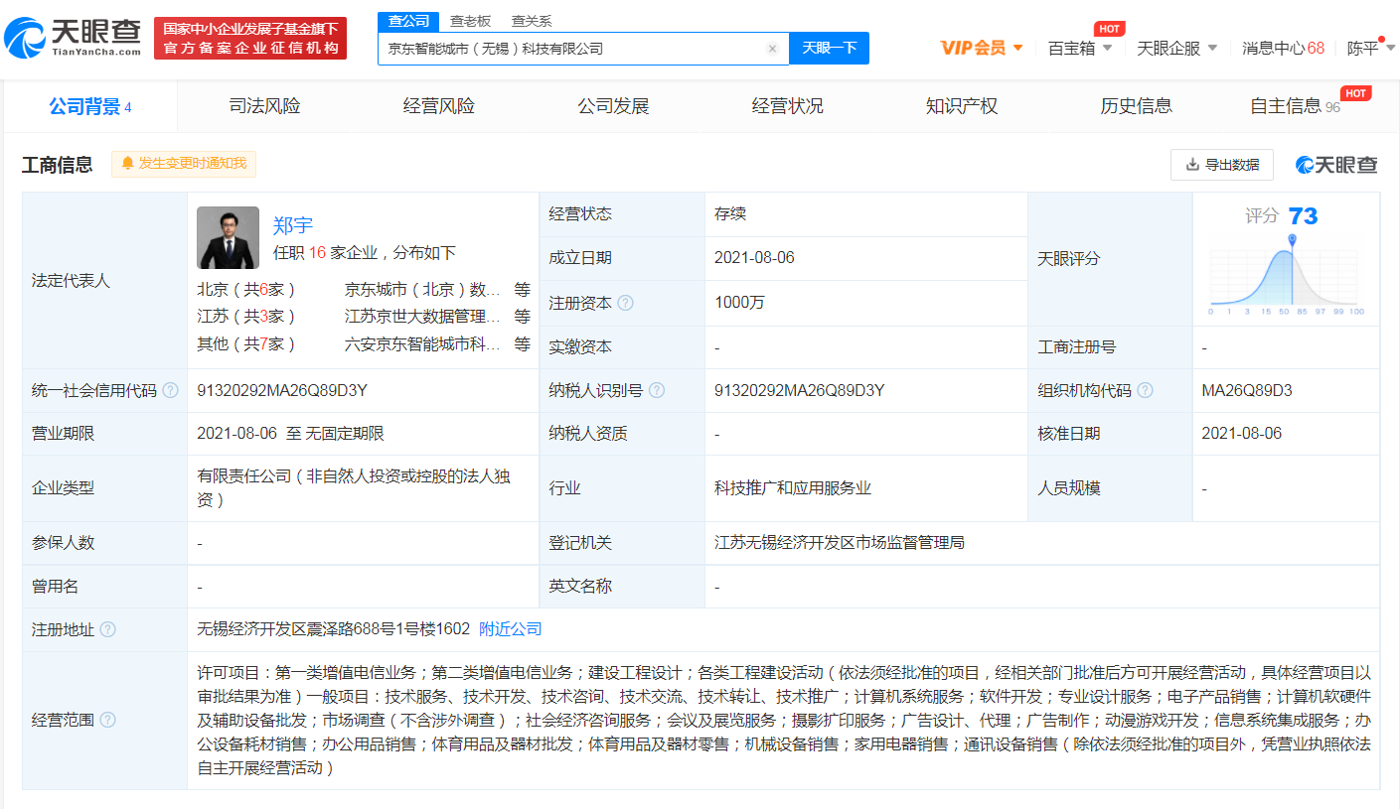Click help icon beside 统一社会信用代码
Screen dimensions: 1400x809
point(171,390)
